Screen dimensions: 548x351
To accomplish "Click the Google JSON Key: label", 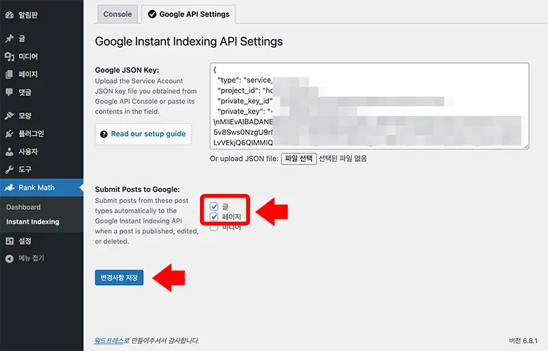I will pos(127,70).
